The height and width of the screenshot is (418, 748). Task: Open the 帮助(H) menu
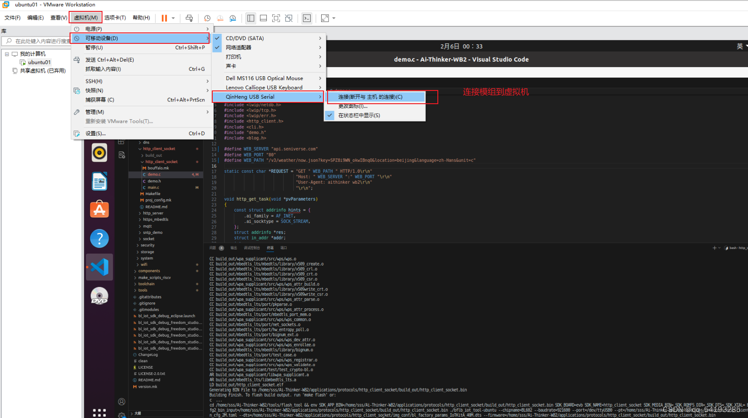tap(141, 18)
